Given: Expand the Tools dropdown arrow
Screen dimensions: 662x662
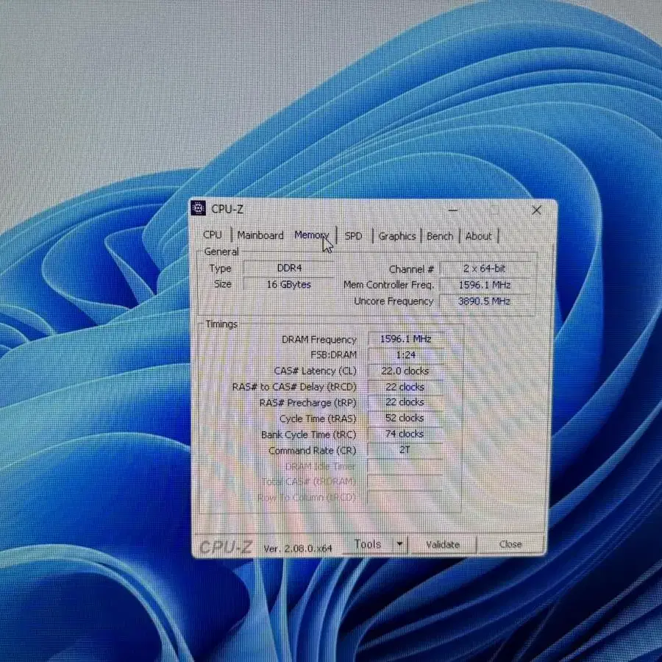Looking at the screenshot, I should pyautogui.click(x=400, y=544).
